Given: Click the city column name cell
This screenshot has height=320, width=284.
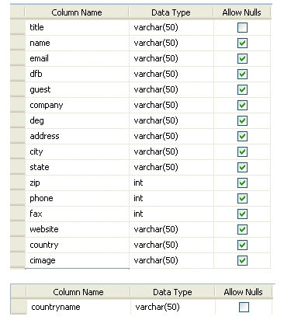Looking at the screenshot, I should tap(77, 151).
